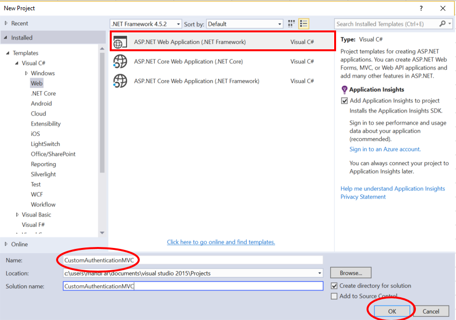This screenshot has width=456, height=320.
Task: Select ASP.NET Web Application (.NET Framework) text
Action: tap(190, 42)
